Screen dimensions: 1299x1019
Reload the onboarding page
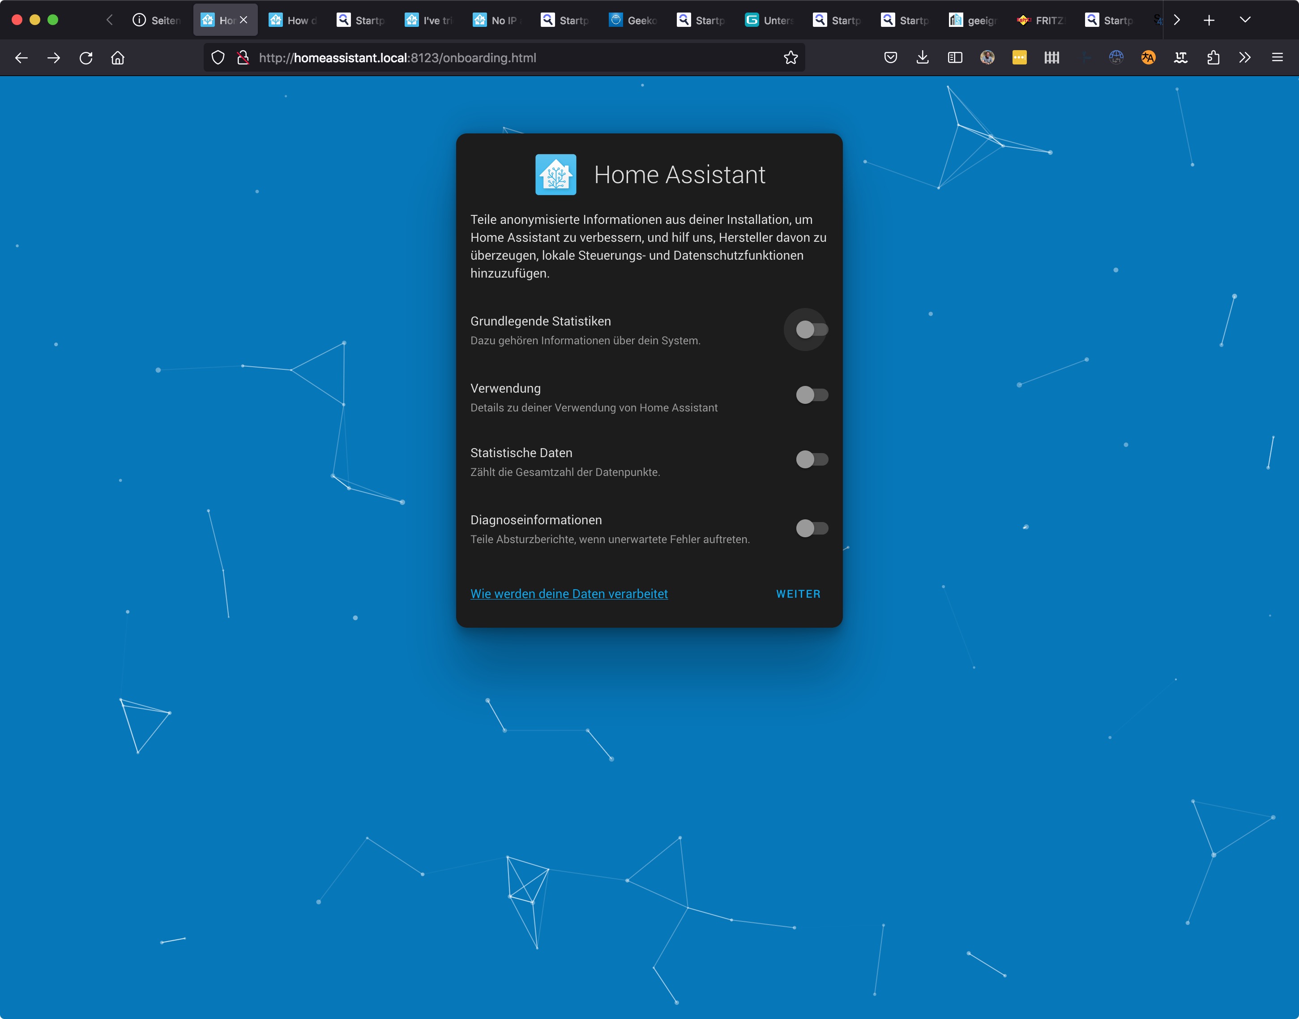click(x=86, y=58)
